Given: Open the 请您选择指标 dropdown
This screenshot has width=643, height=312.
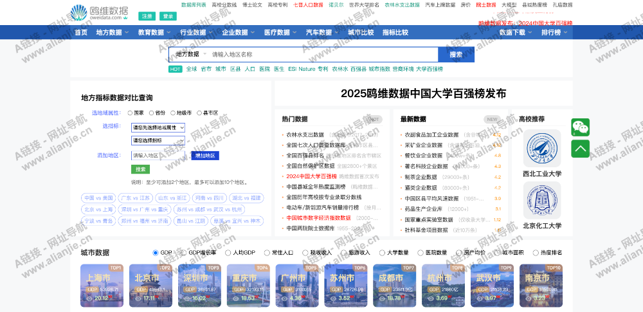Looking at the screenshot, I should coord(158,140).
